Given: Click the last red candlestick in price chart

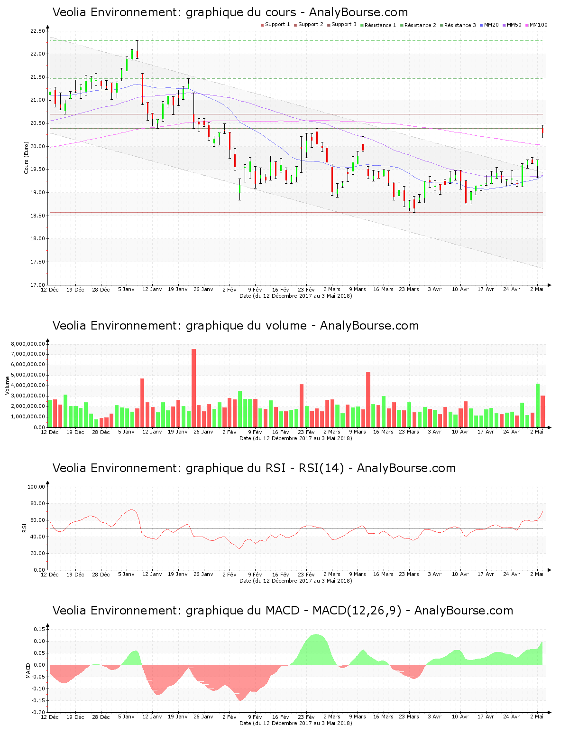Looking at the screenshot, I should click(x=543, y=131).
